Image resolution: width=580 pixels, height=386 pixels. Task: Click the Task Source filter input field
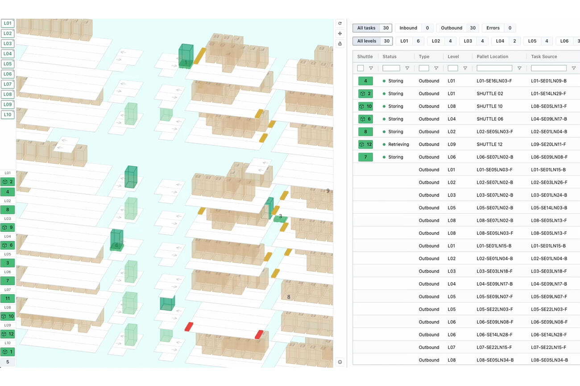pos(548,68)
